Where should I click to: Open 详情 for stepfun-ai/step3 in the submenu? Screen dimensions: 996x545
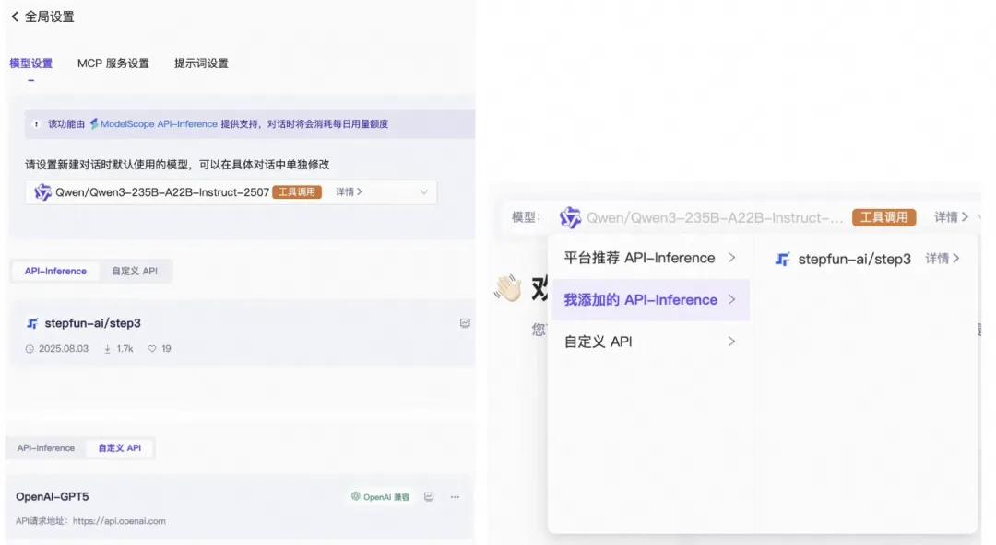point(942,258)
